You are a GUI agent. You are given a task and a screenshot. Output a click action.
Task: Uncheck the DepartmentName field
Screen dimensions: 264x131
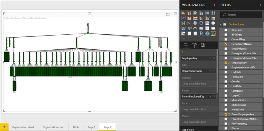click(226, 44)
